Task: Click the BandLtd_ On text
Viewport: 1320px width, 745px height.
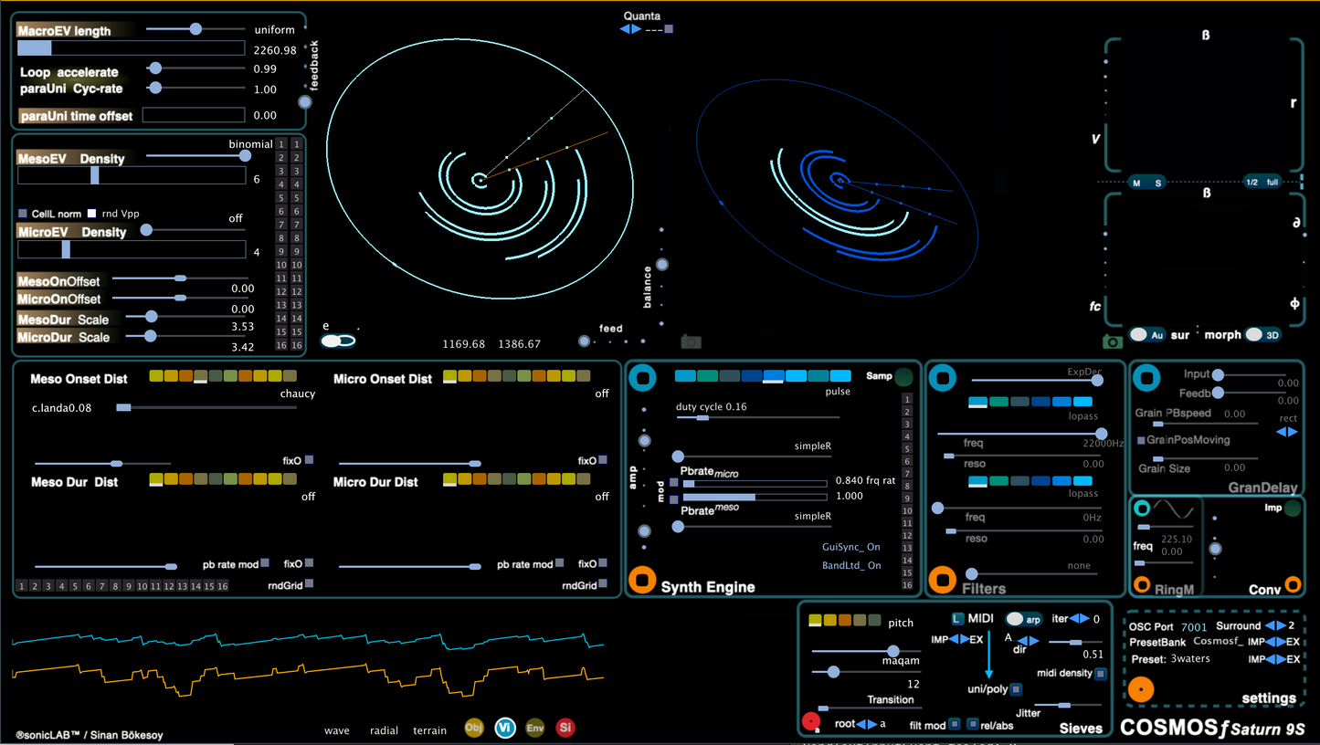Action: 851,565
